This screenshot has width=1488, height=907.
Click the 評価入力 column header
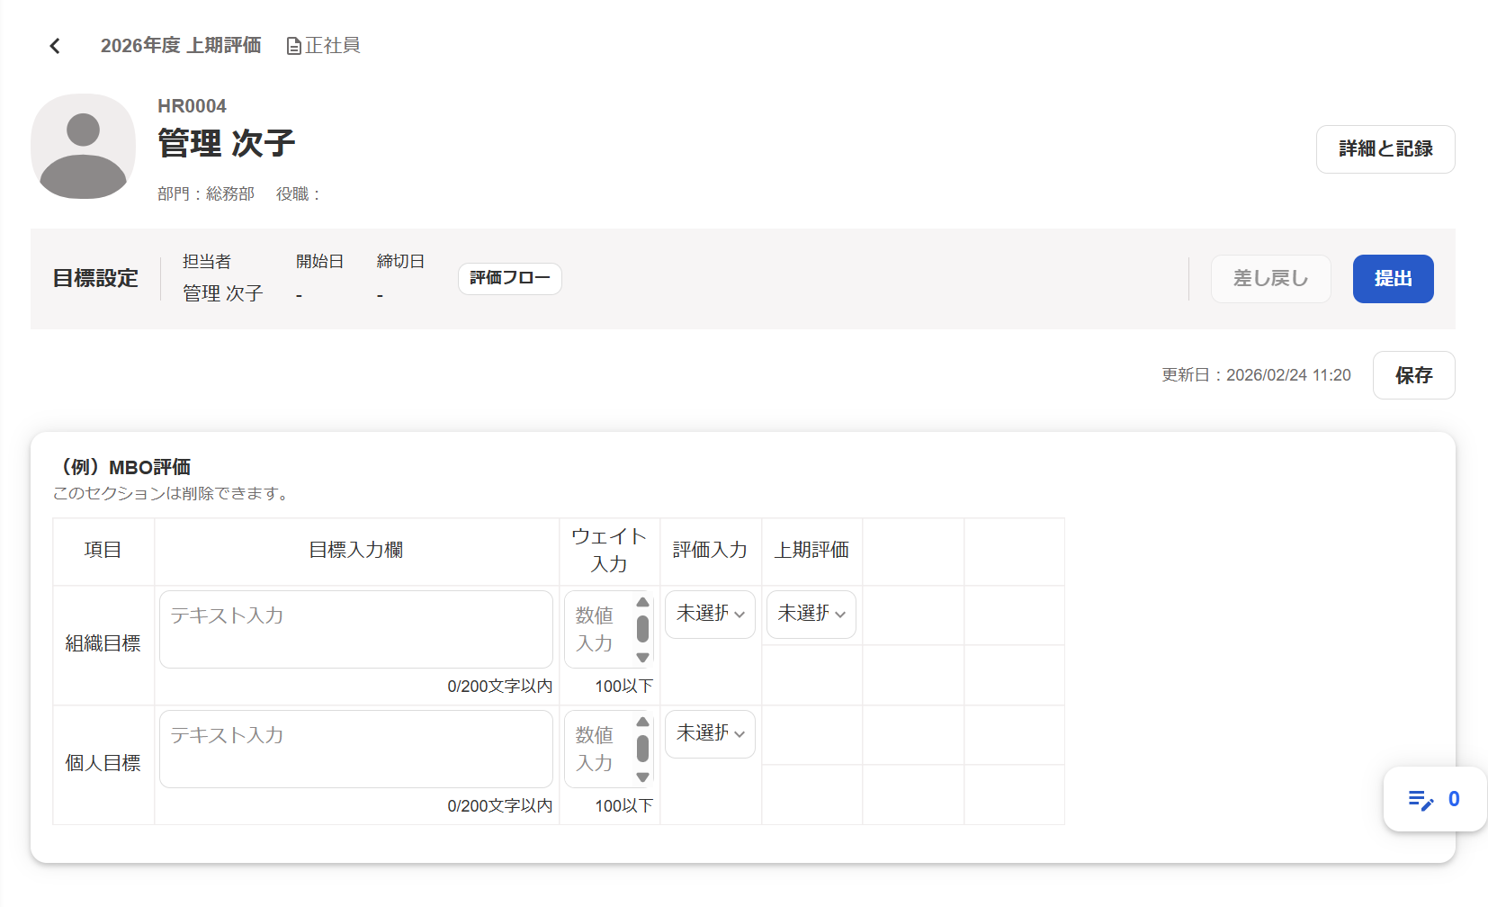[710, 550]
